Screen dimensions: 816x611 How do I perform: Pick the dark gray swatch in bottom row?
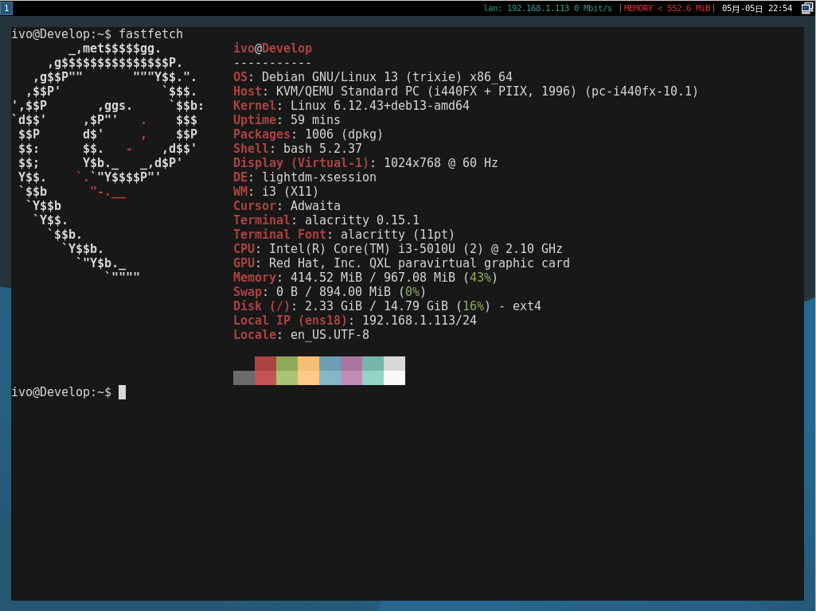(244, 378)
